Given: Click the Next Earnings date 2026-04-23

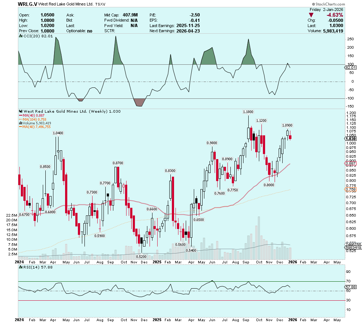Looking at the screenshot, I should tap(188, 31).
